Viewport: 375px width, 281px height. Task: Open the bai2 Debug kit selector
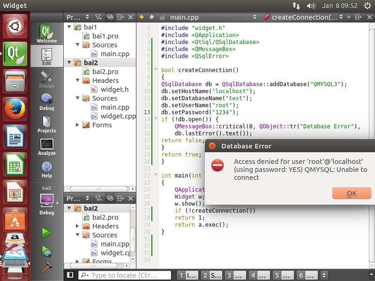pos(46,200)
